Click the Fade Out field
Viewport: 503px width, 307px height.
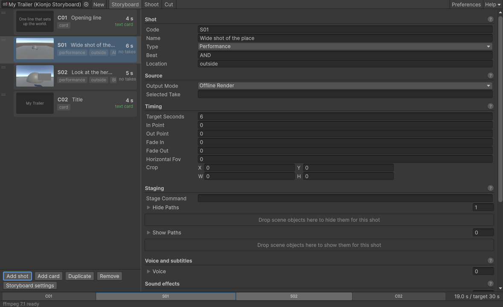(345, 151)
